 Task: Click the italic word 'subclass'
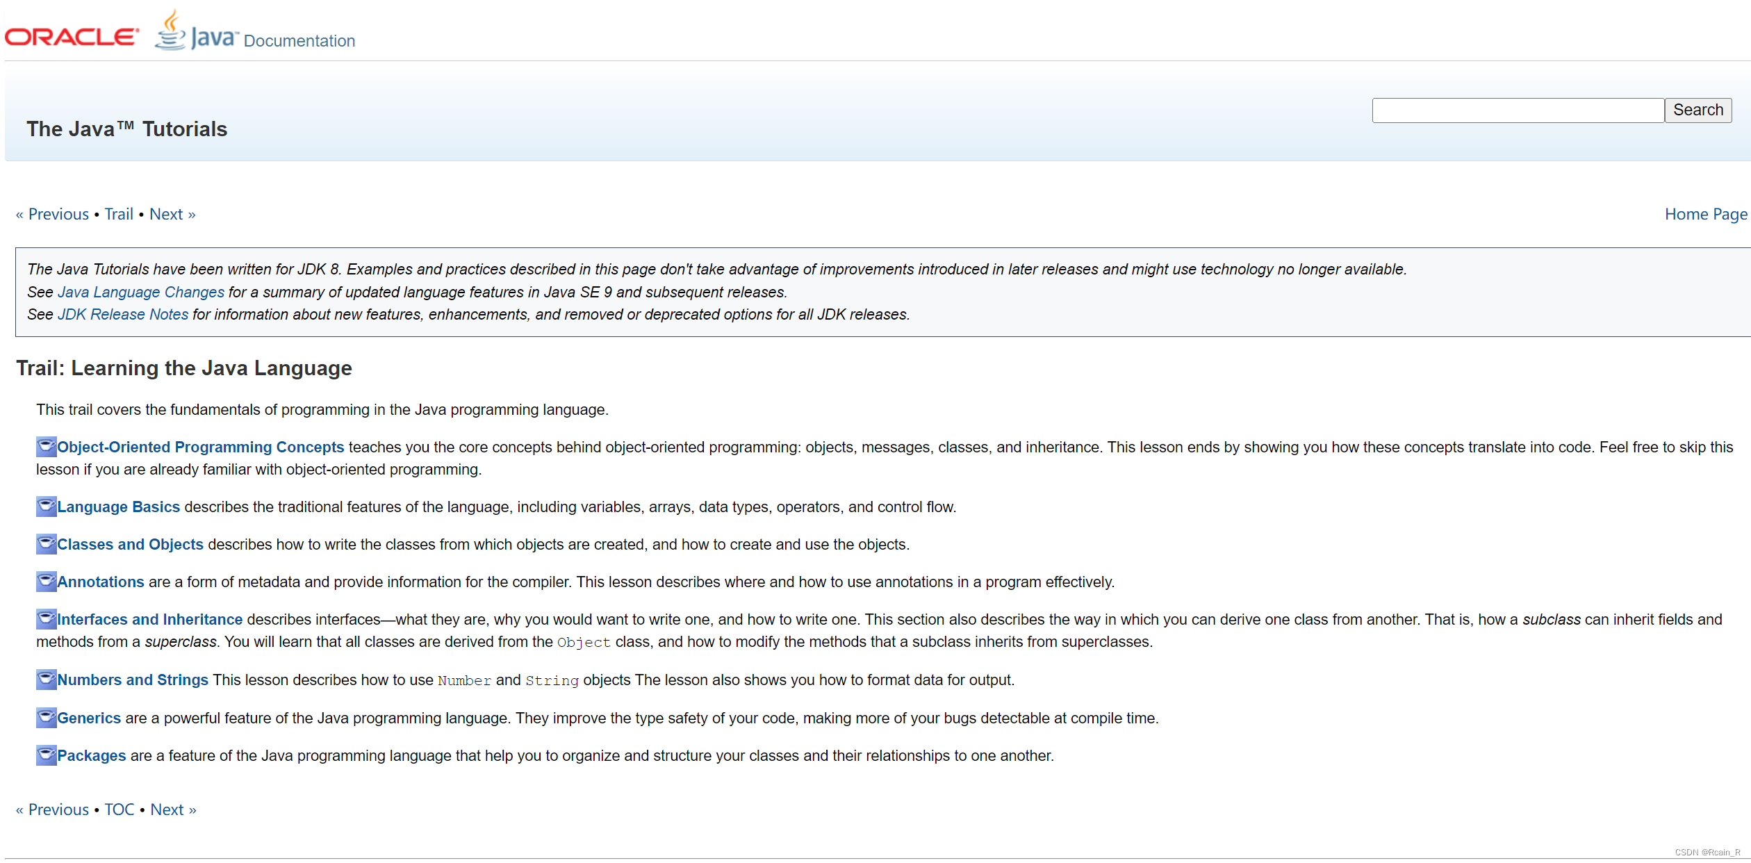1552,619
